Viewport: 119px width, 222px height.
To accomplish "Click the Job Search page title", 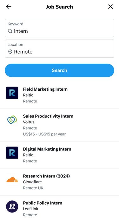I will tap(59, 7).
